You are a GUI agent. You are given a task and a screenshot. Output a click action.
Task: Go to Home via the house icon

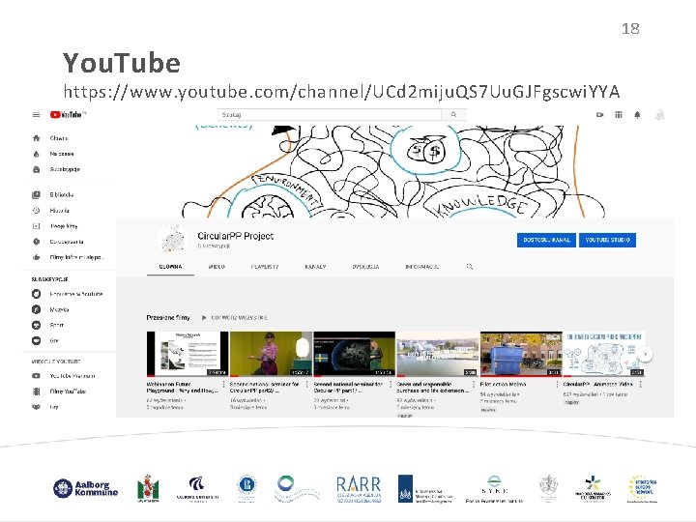tap(37, 138)
